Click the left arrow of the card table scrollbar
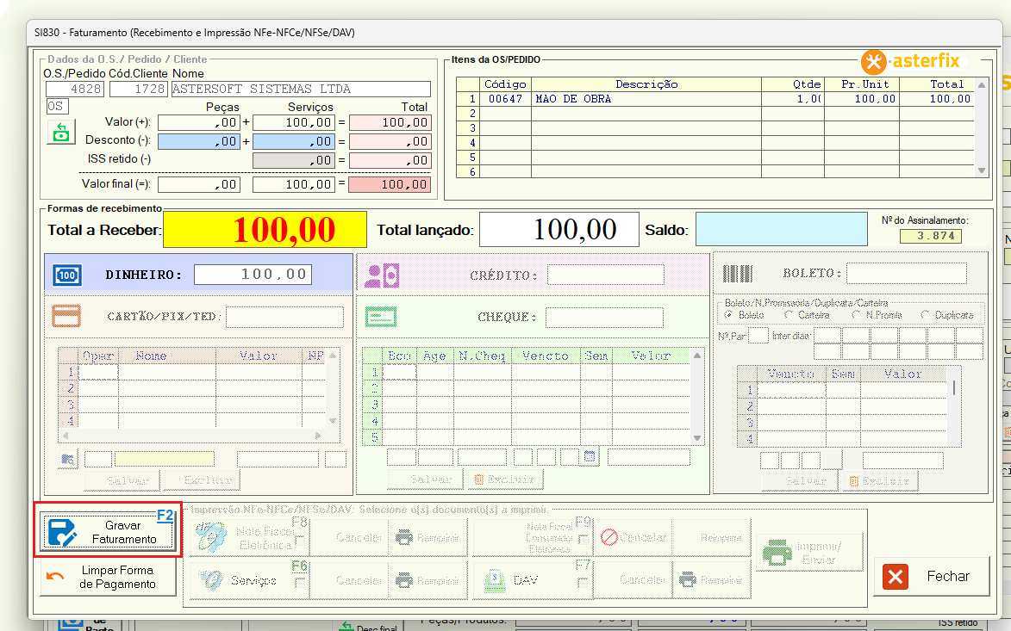 (x=66, y=436)
